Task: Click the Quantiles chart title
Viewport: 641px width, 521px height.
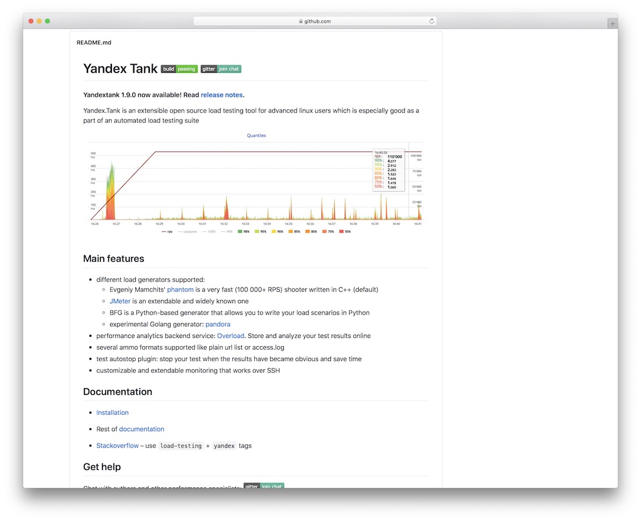Action: pos(256,135)
